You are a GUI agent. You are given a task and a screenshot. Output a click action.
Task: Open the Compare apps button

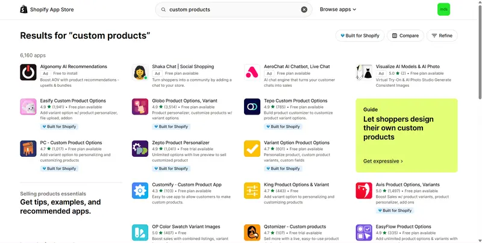pyautogui.click(x=405, y=36)
